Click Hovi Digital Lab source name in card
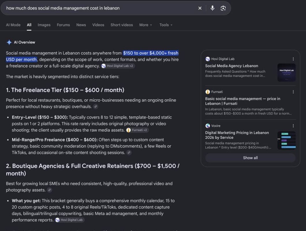This screenshot has height=231, width=306. [223, 59]
